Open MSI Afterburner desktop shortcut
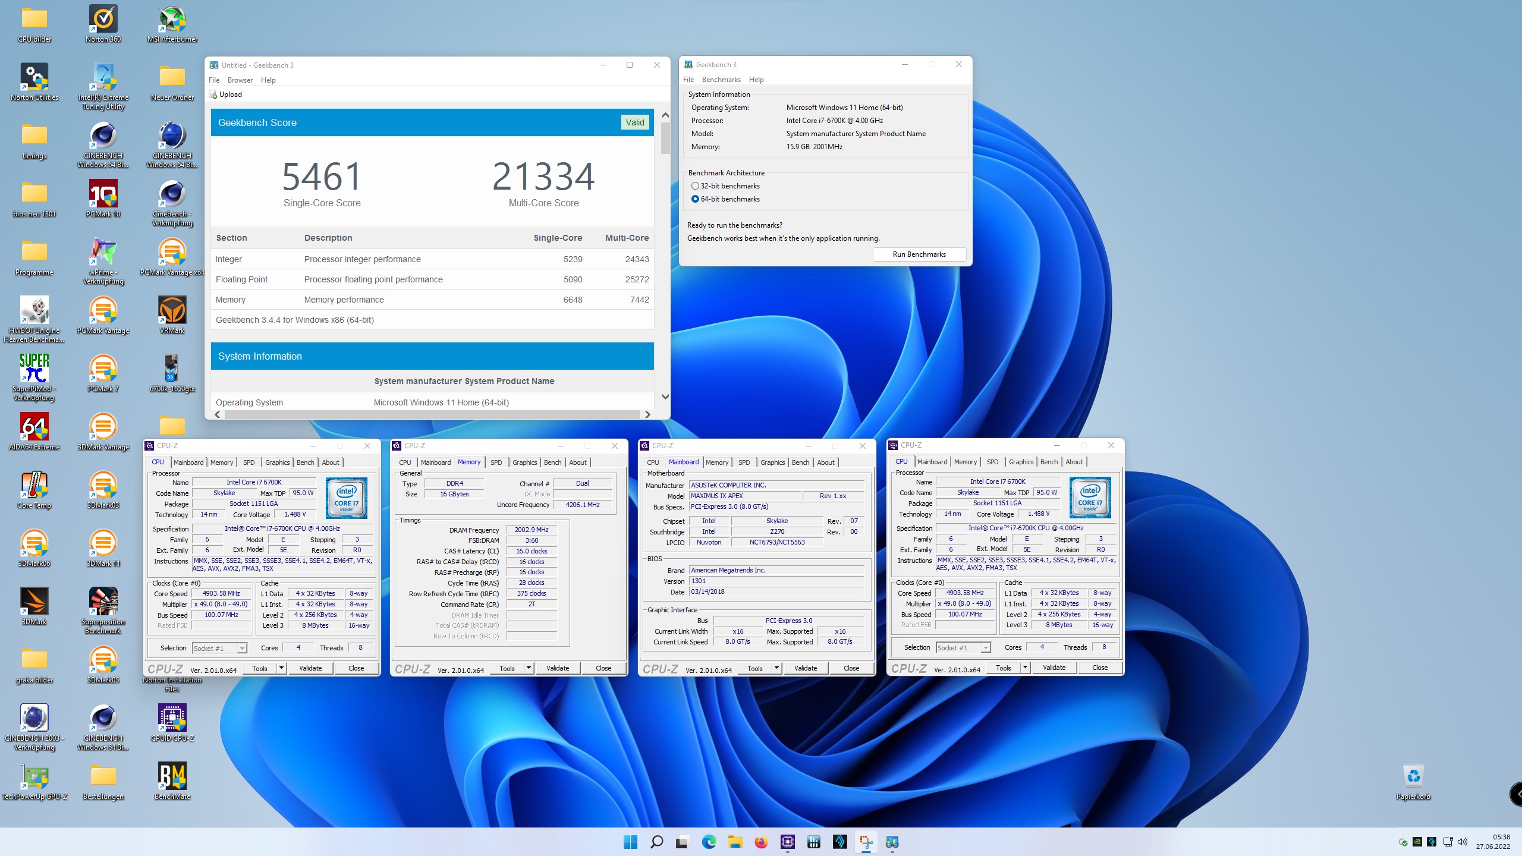Viewport: 1522px width, 856px height. 172,24
